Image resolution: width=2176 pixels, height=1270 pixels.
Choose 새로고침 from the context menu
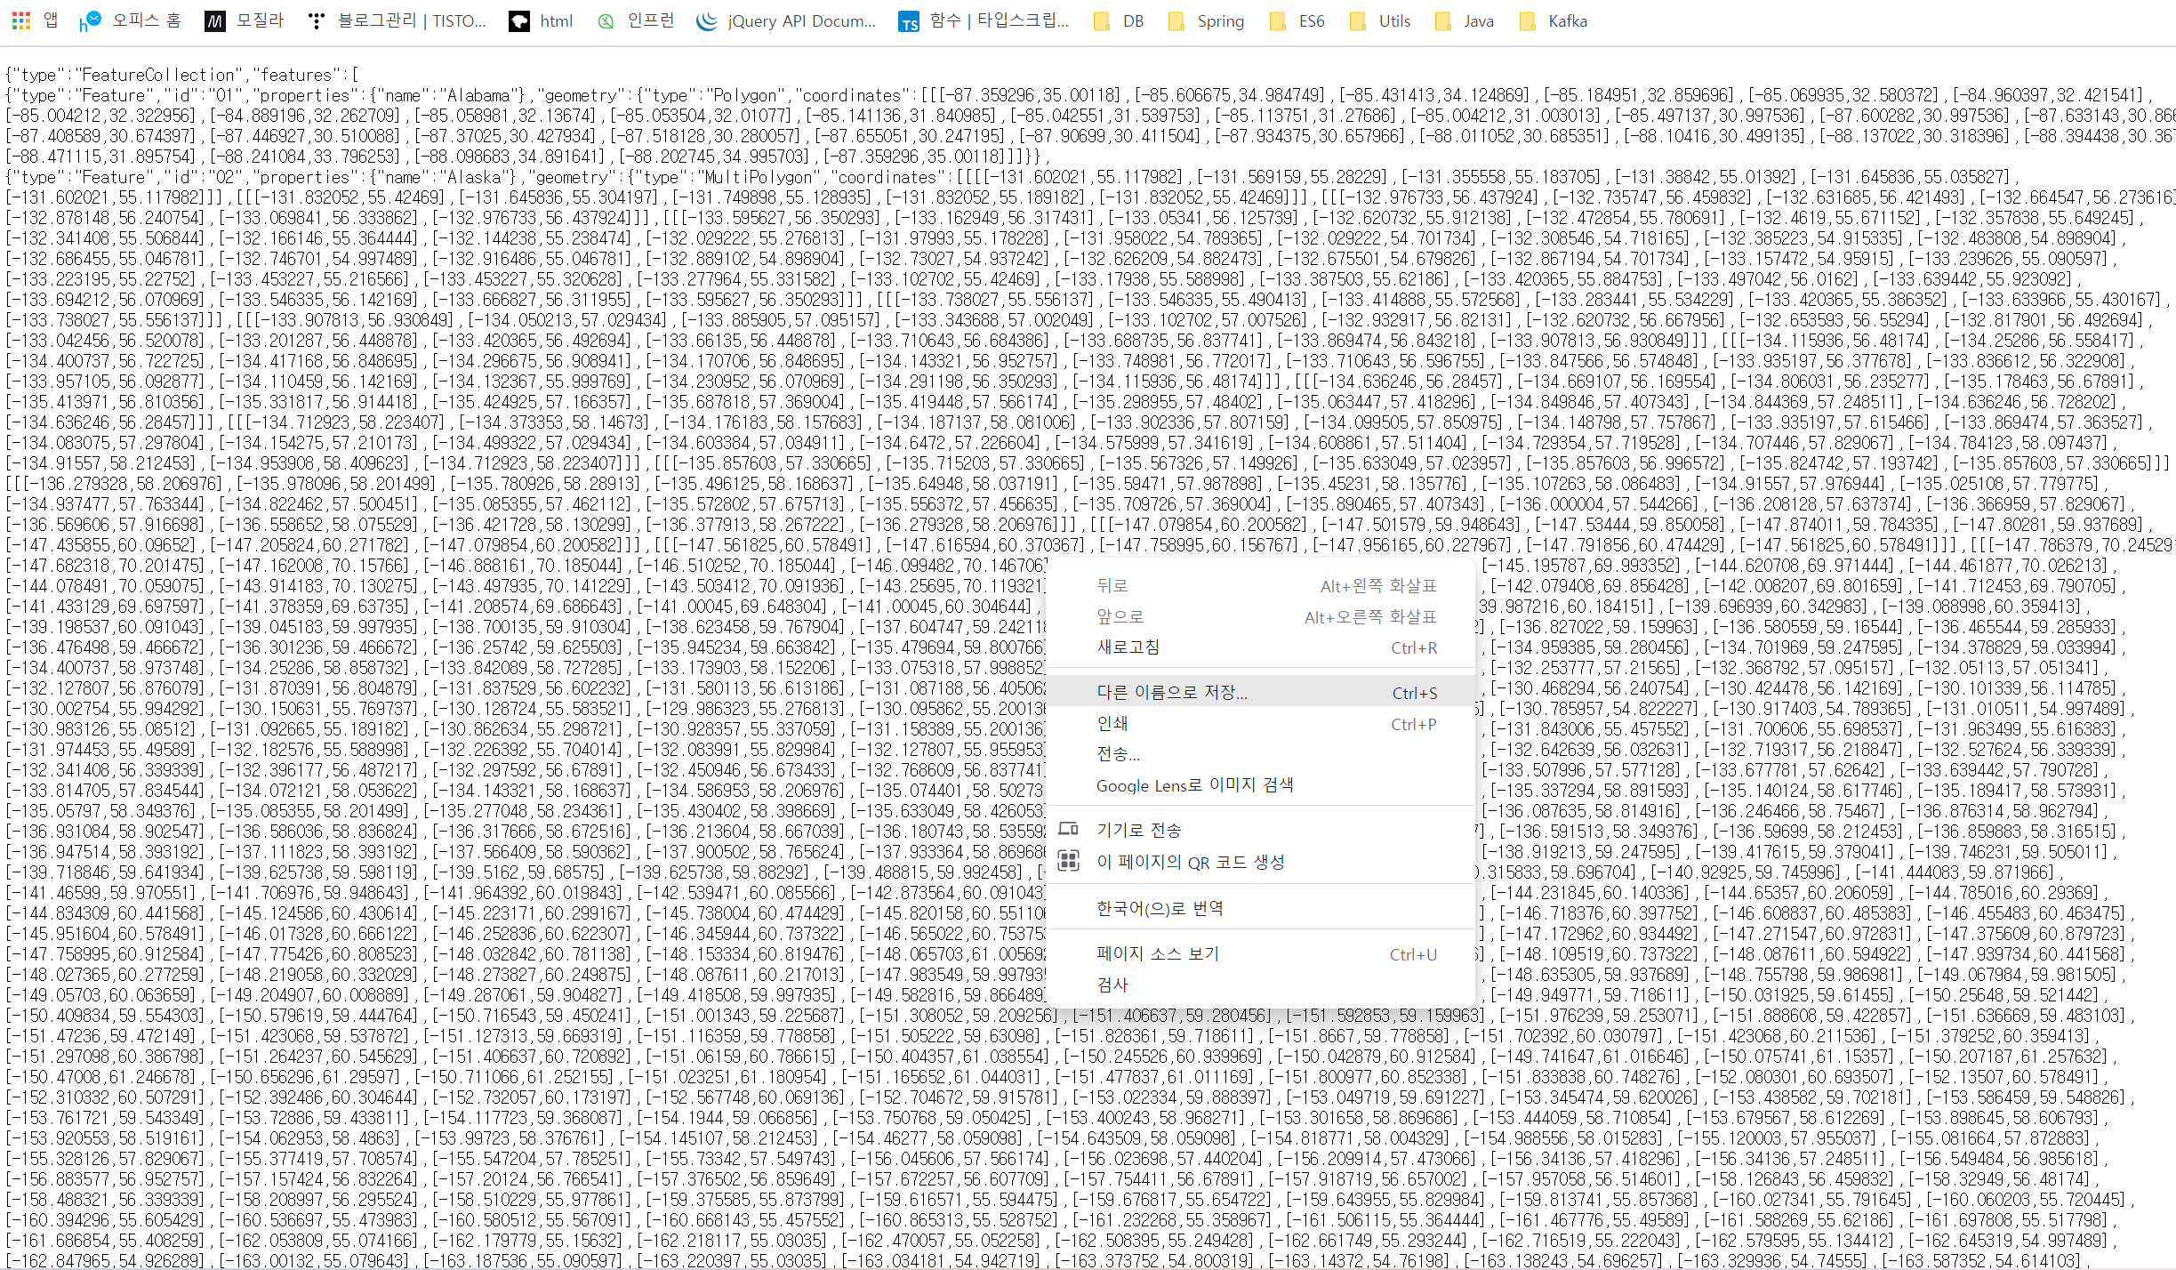[x=1128, y=647]
